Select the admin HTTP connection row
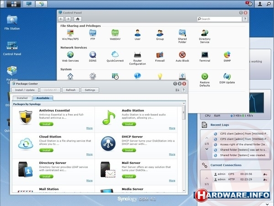Image resolution: width=274 pixels, height=206 pixels. point(241,180)
